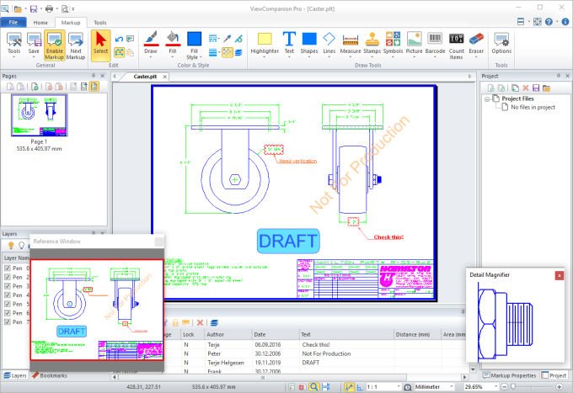Click the print icon in quick access toolbar
Screen dimensions: 573x393
click(x=49, y=8)
